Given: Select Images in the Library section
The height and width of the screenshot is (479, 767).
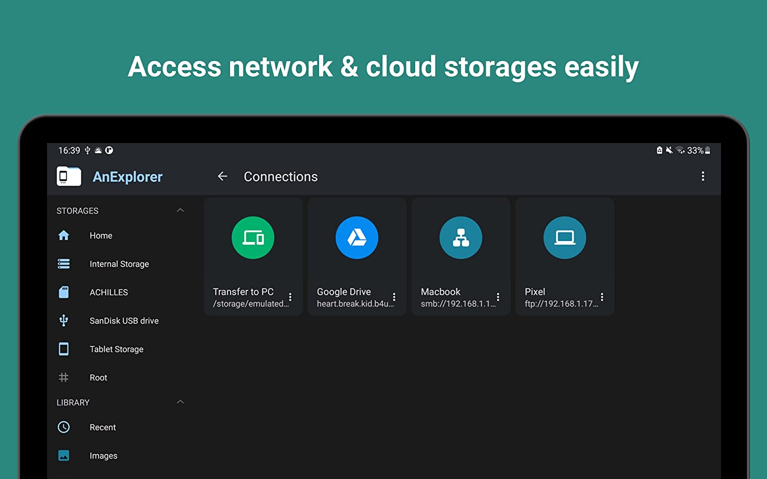Looking at the screenshot, I should [x=63, y=456].
